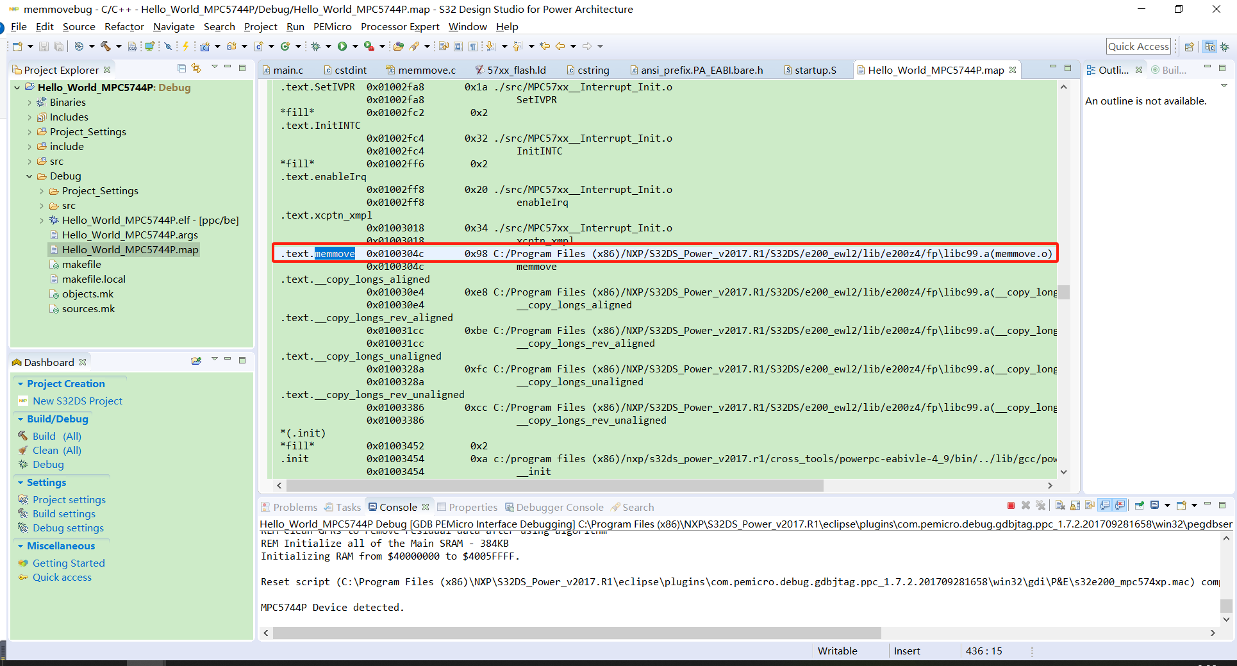Launch a debug session with the bug icon
Image resolution: width=1237 pixels, height=666 pixels.
point(315,46)
